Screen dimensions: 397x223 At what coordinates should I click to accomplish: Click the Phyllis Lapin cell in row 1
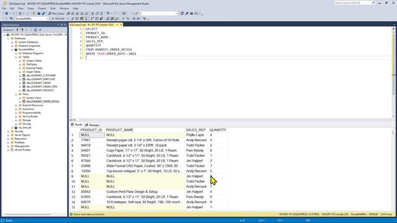point(197,135)
